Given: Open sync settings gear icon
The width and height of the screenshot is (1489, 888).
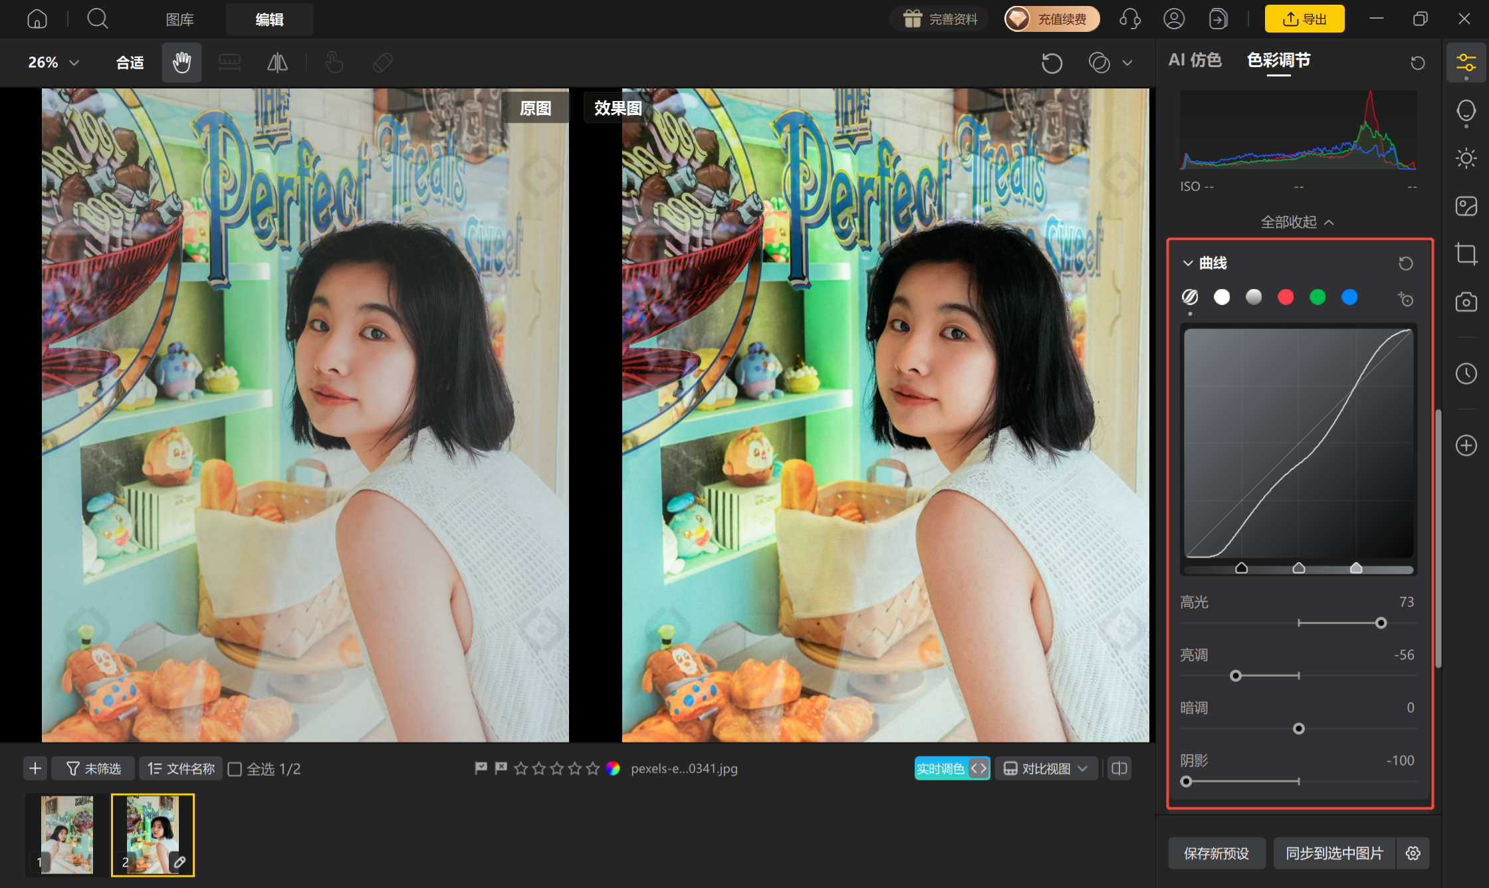Looking at the screenshot, I should click(1413, 853).
